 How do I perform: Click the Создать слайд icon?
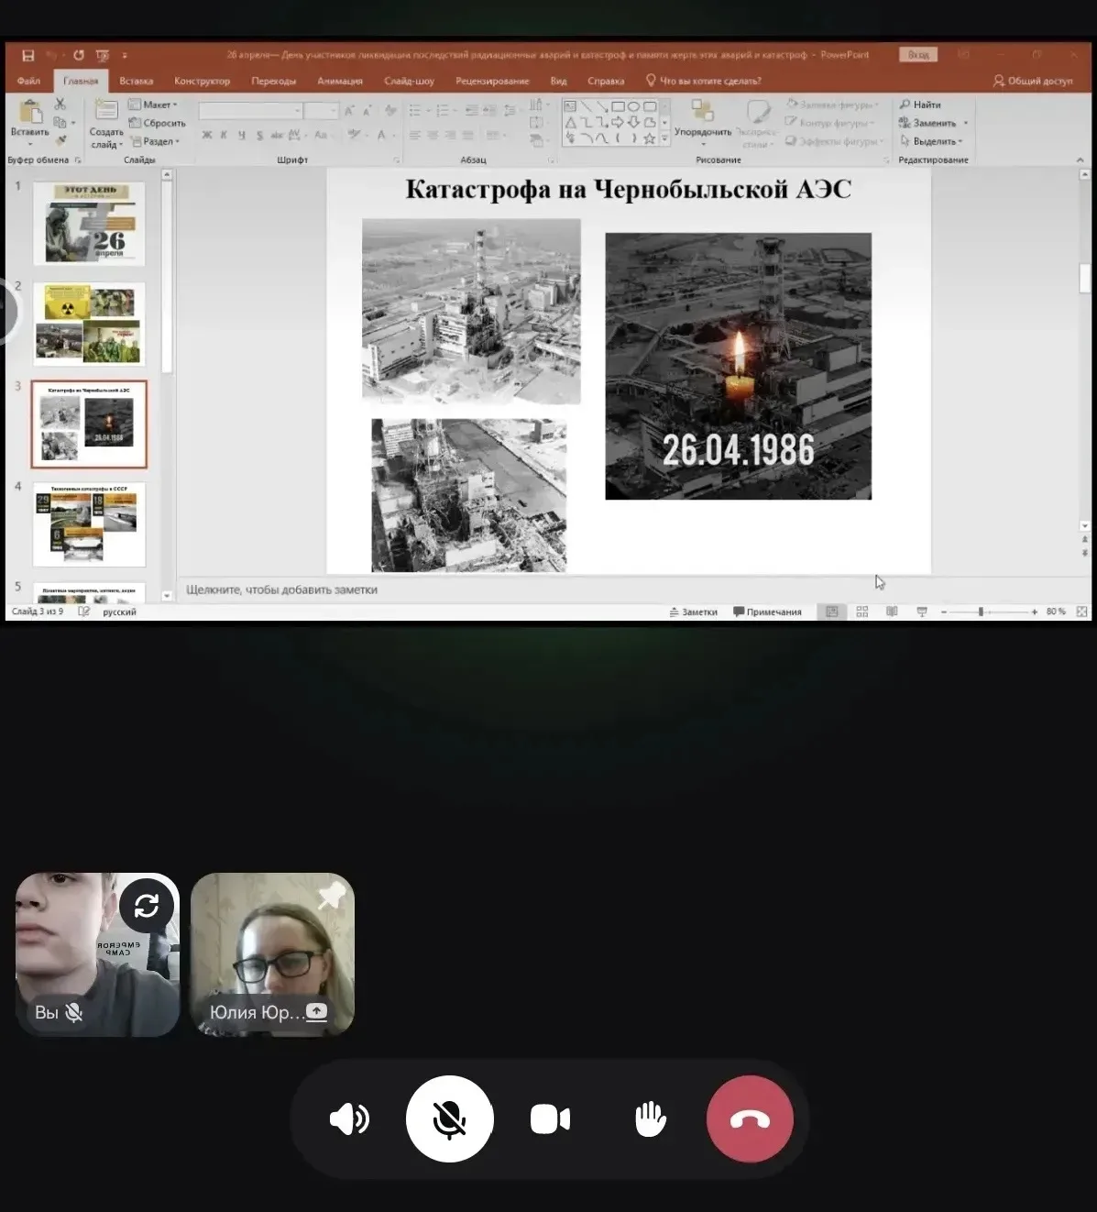[x=106, y=111]
